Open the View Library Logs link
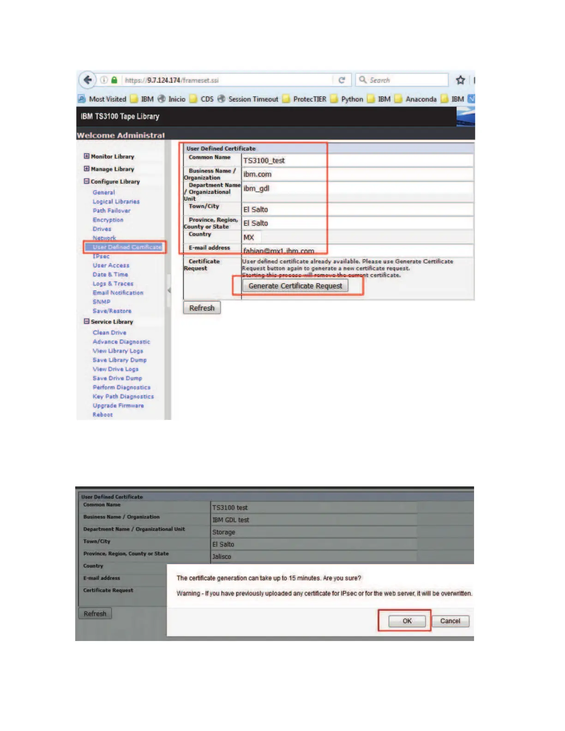 tap(118, 351)
